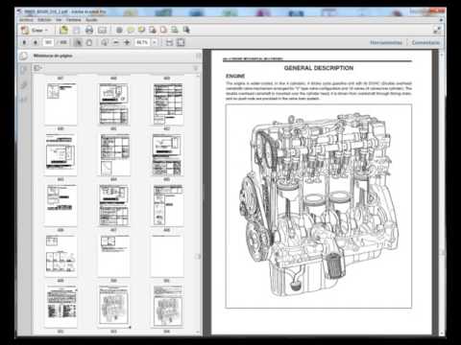Select the text selection cursor tool
The width and height of the screenshot is (461, 345).
coord(78,42)
